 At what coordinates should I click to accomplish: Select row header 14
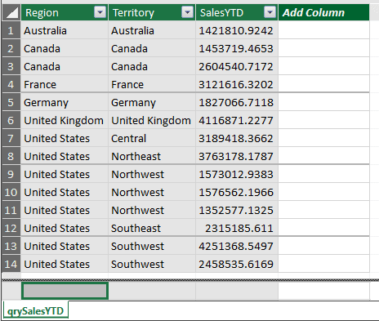pyautogui.click(x=11, y=264)
